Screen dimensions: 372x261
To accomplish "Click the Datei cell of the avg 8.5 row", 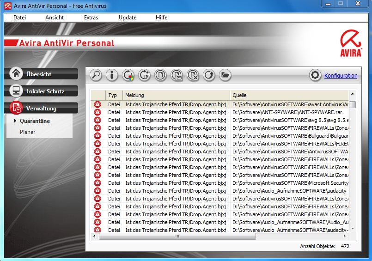I will 114,120.
